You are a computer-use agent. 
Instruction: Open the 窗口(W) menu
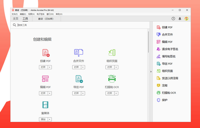pos(50,14)
